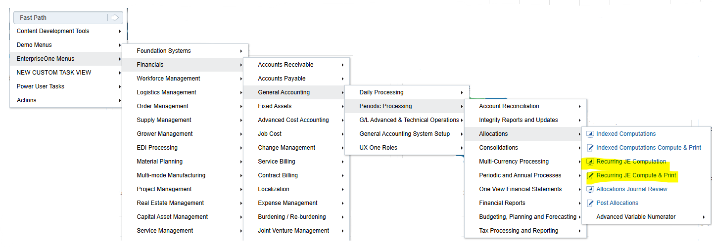The width and height of the screenshot is (712, 247).
Task: Open Service Billing submenu
Action: [296, 162]
